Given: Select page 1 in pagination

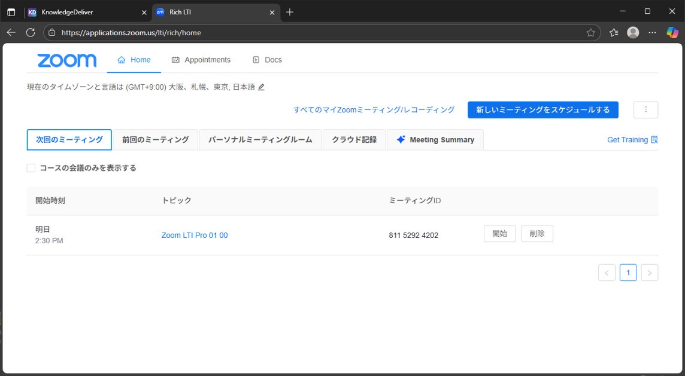Looking at the screenshot, I should [628, 273].
